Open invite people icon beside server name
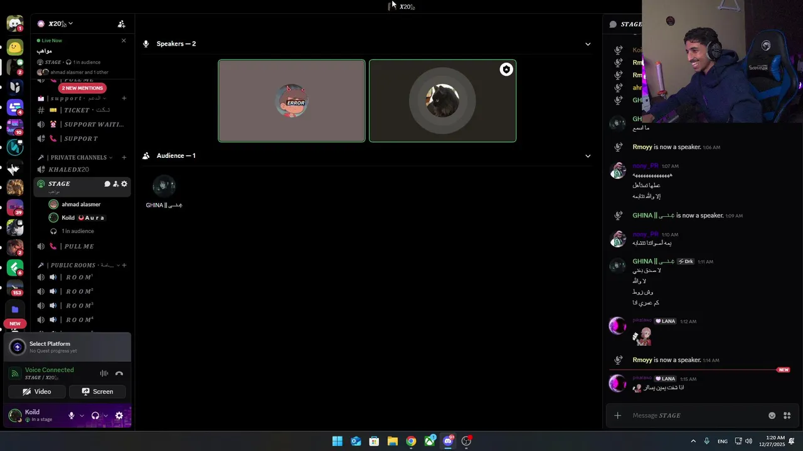Image resolution: width=803 pixels, height=451 pixels. tap(122, 24)
